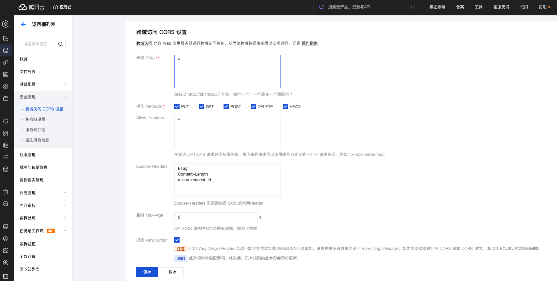Image resolution: width=557 pixels, height=281 pixels.
Task: Open the trash bin rail icon
Action: [6, 192]
